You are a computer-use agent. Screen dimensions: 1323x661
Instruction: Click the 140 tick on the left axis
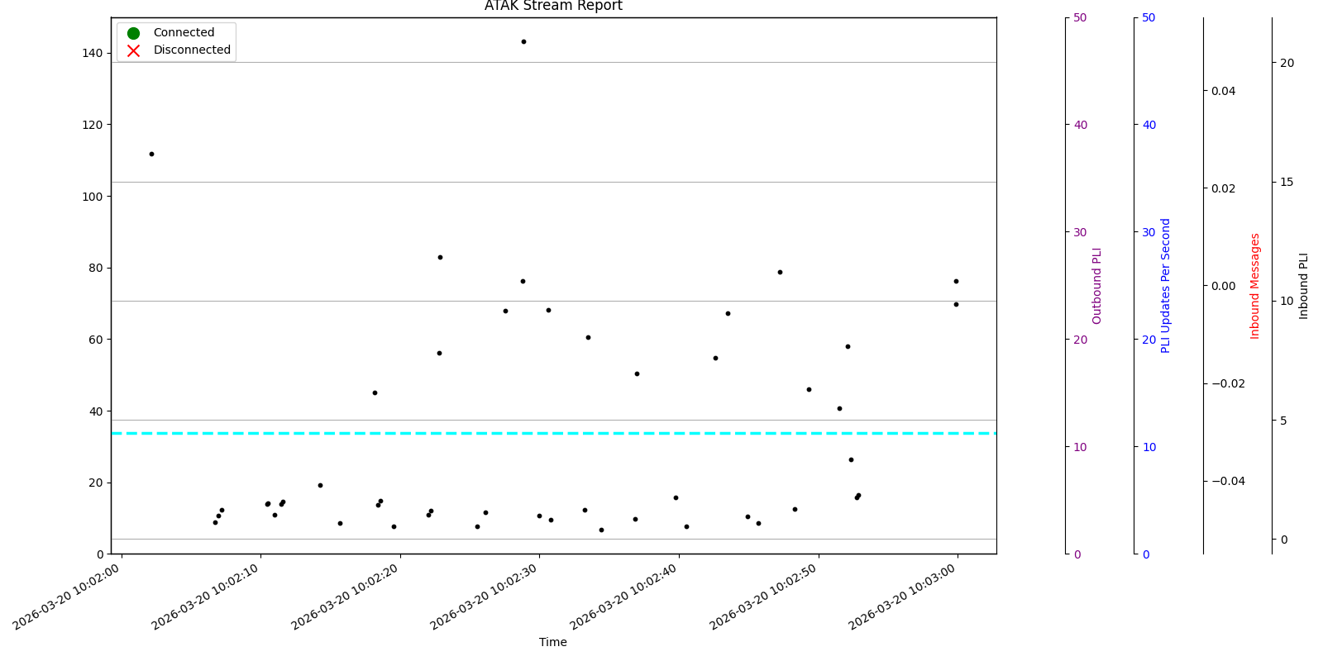(x=93, y=53)
